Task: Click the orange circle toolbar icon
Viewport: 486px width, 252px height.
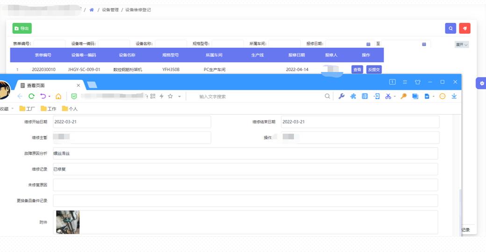Action: pyautogui.click(x=442, y=96)
